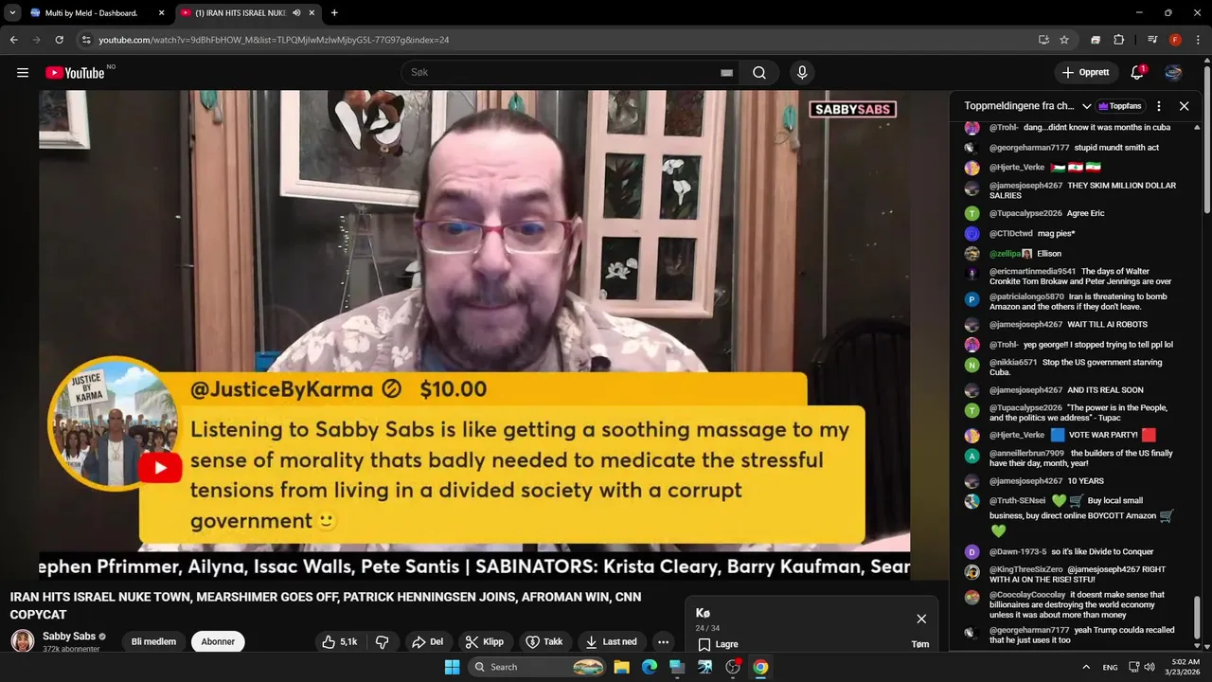Switch to Multi by Meld Dashboard tab
Screen dimensions: 1212x682
pyautogui.click(x=97, y=13)
